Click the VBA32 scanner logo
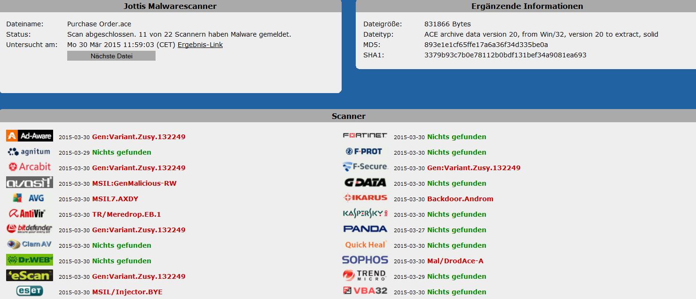The image size is (696, 299). [365, 291]
